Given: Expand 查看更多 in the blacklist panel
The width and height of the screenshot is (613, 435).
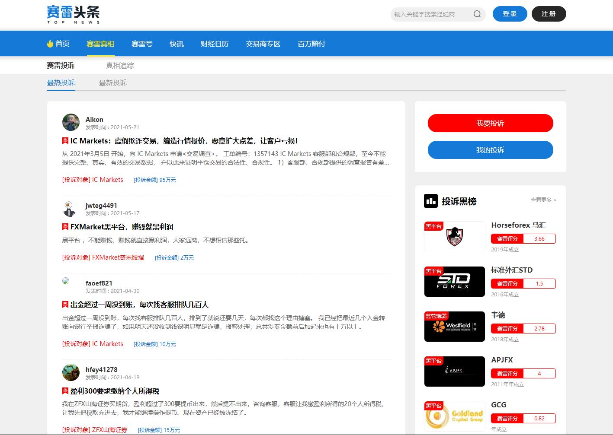Looking at the screenshot, I should tap(543, 200).
